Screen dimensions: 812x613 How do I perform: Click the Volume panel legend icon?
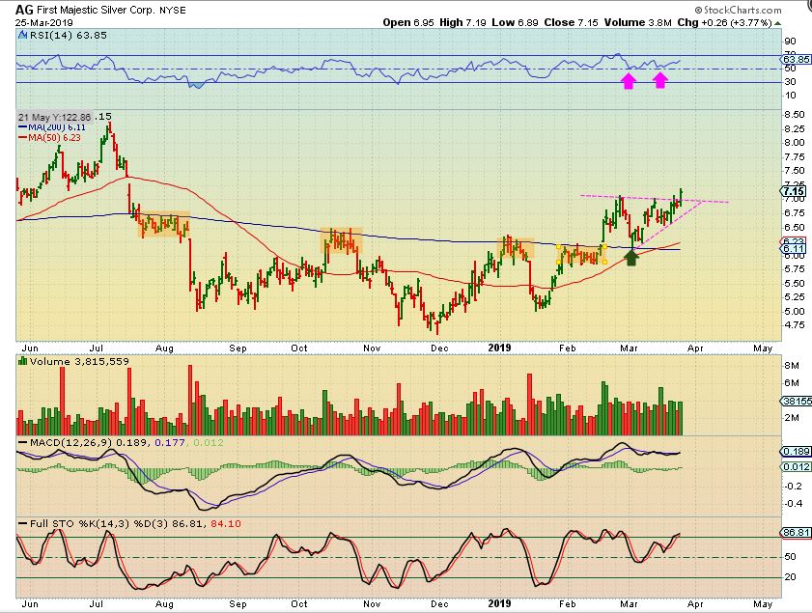(23, 361)
